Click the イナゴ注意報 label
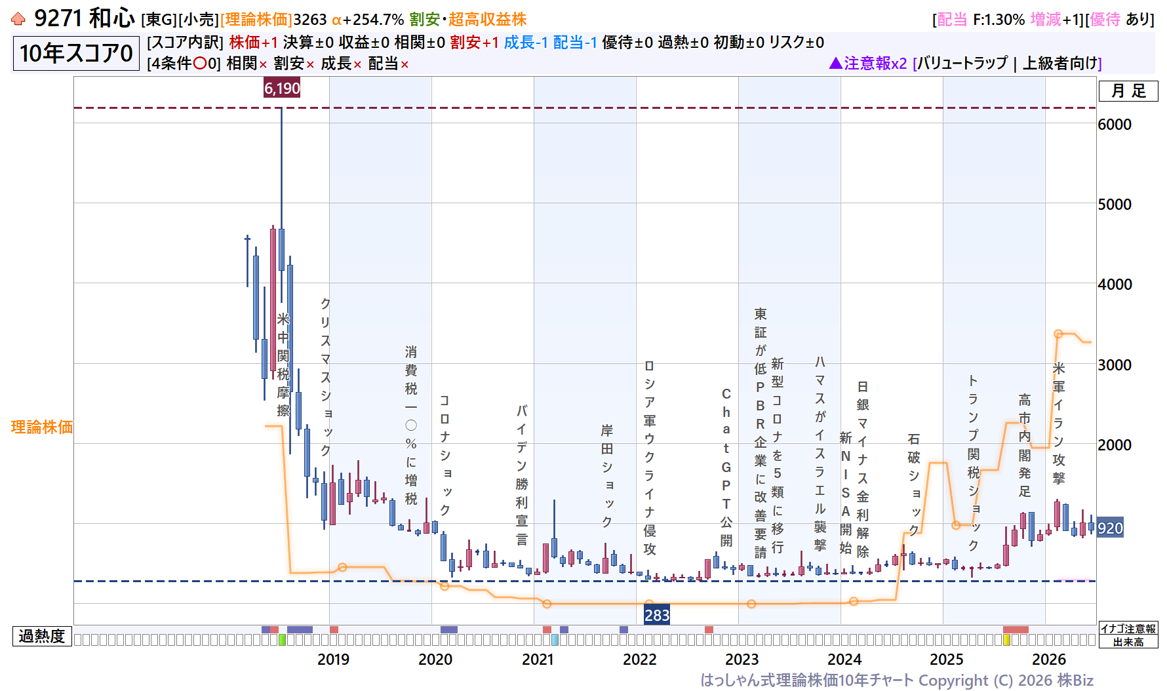Viewport: 1167px width, 691px height. click(x=1128, y=628)
